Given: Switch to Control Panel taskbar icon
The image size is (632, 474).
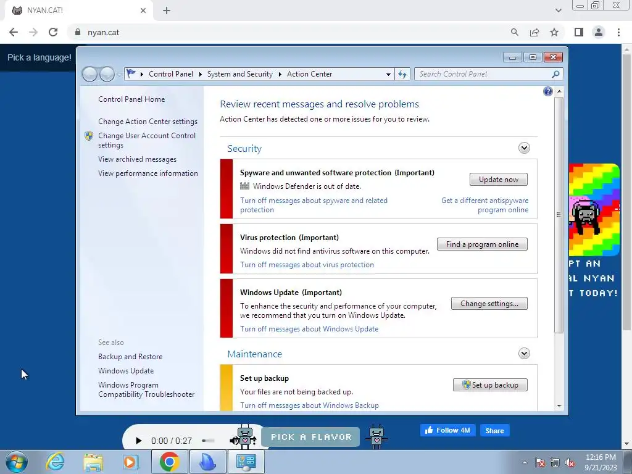Looking at the screenshot, I should pyautogui.click(x=246, y=462).
